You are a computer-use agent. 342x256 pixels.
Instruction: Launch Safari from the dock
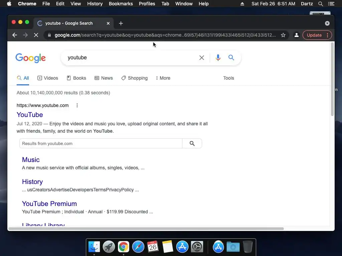click(x=138, y=247)
